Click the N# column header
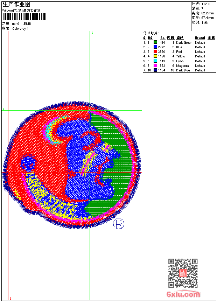Image resolution: width=217 pixels, height=301 pixels. (150, 38)
